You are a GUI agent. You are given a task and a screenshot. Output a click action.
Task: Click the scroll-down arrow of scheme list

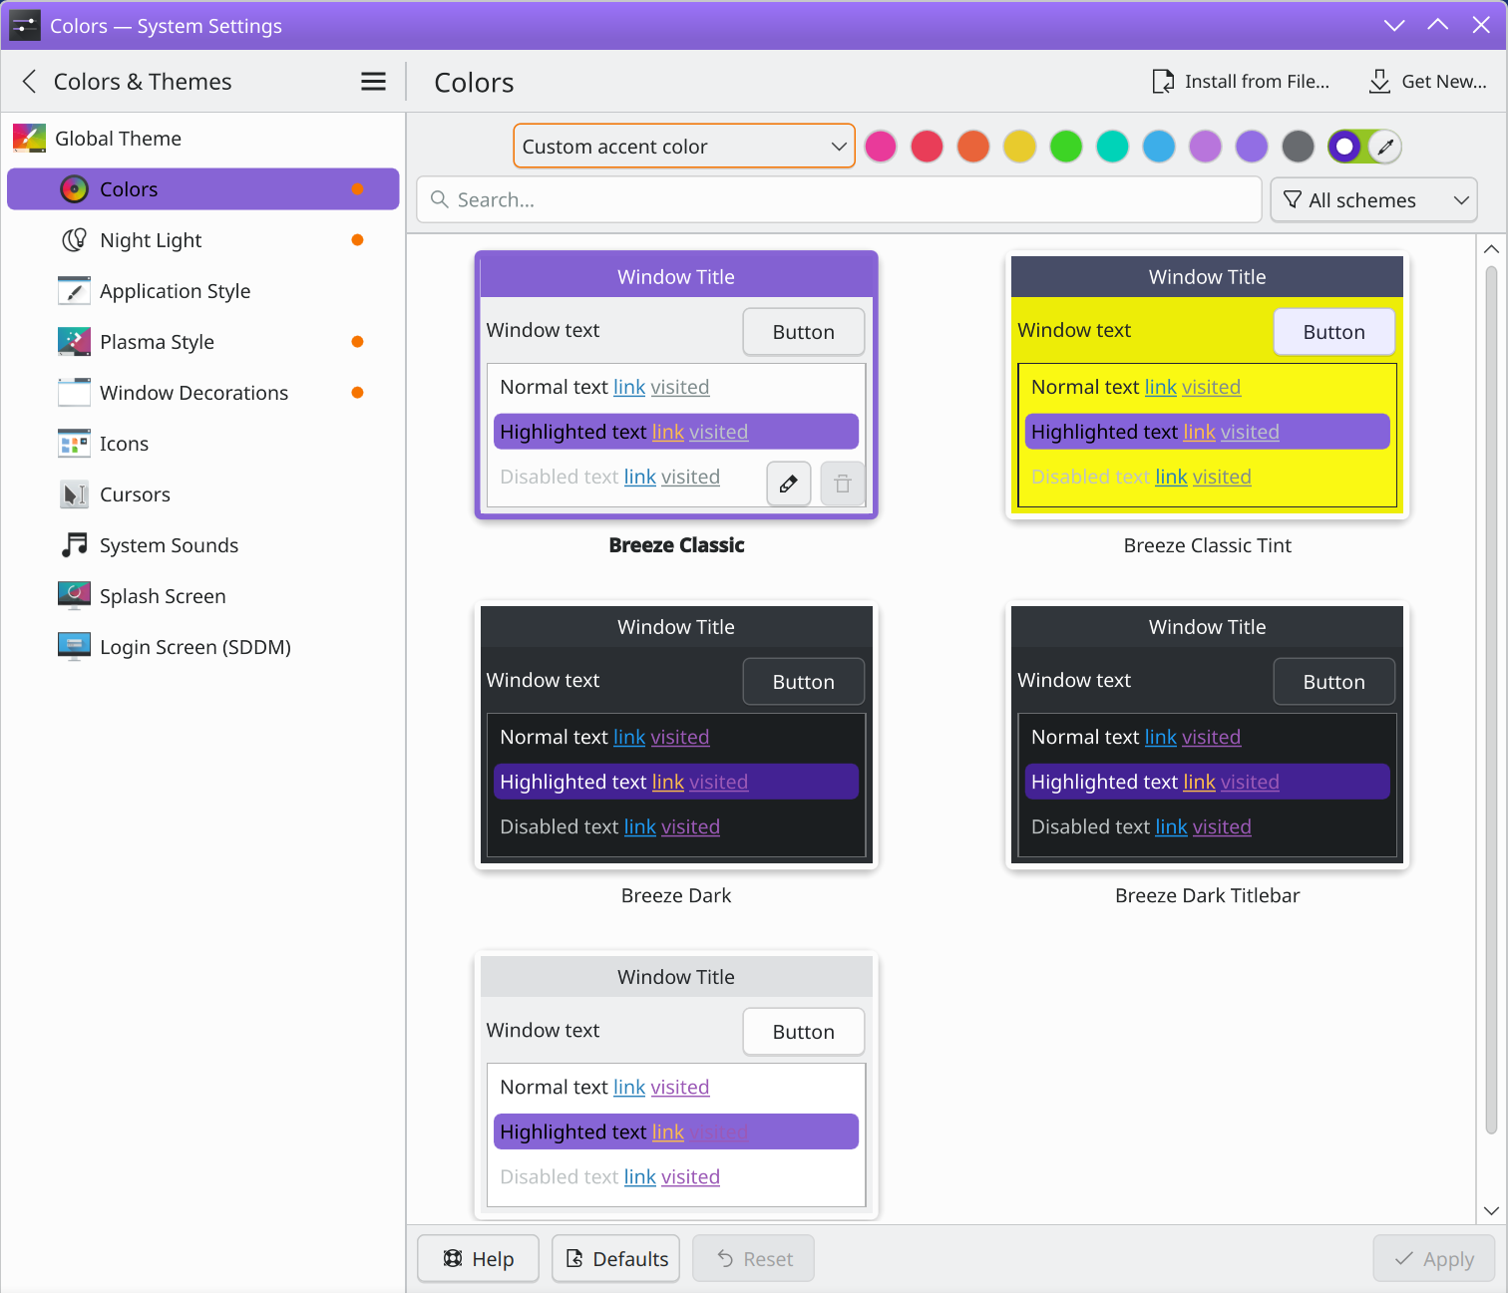coord(1491,1211)
